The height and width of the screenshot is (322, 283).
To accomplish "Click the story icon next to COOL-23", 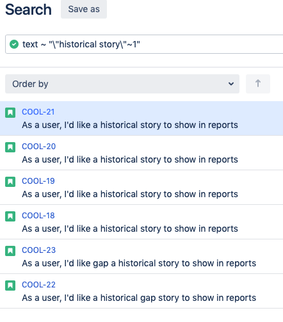I will [x=10, y=251].
